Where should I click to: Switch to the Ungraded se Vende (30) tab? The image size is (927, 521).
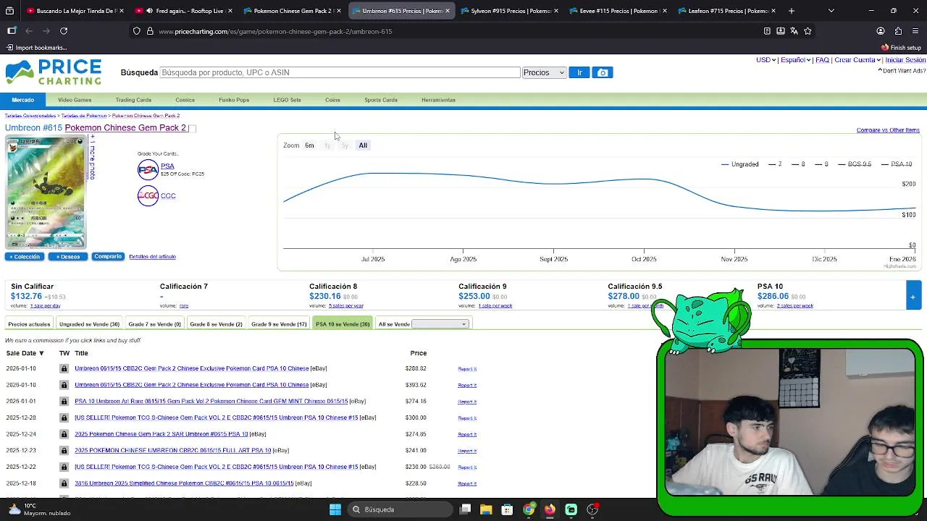(x=89, y=324)
